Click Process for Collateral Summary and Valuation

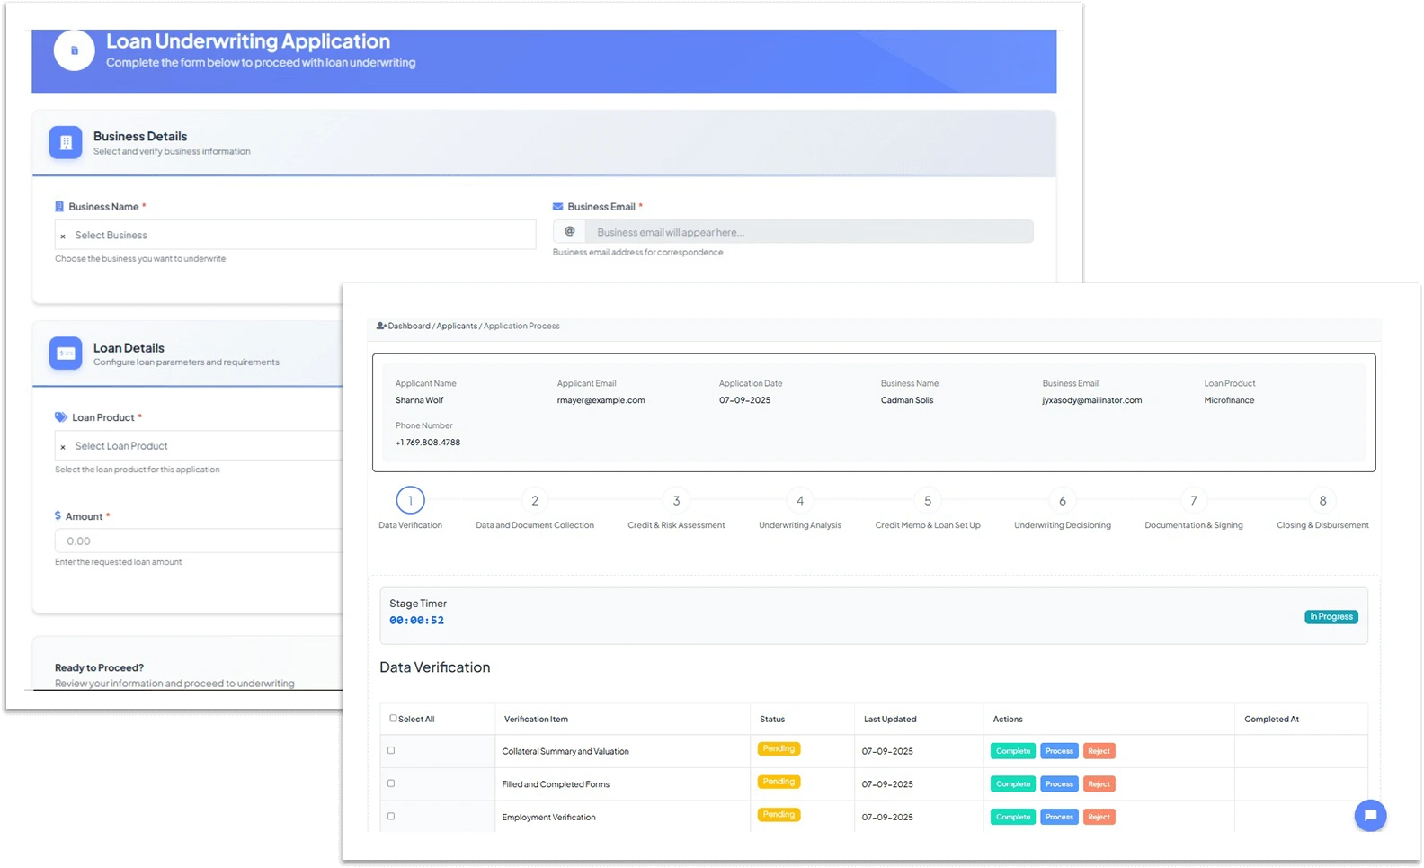1059,751
